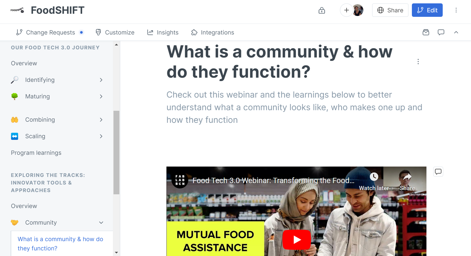This screenshot has width=471, height=256.
Task: Click the magnifying glass icon beside Identifying
Action: pos(15,80)
